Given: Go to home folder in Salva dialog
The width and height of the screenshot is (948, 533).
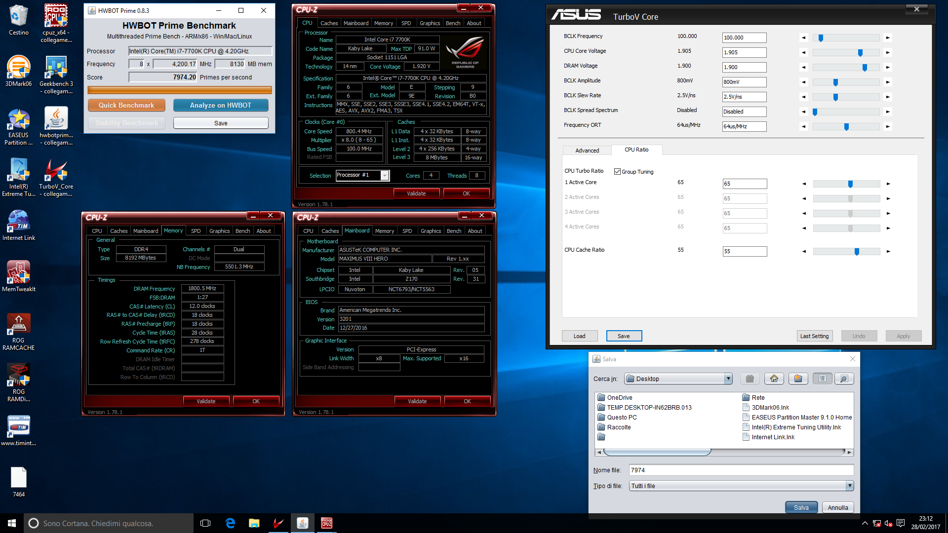Looking at the screenshot, I should click(x=774, y=379).
